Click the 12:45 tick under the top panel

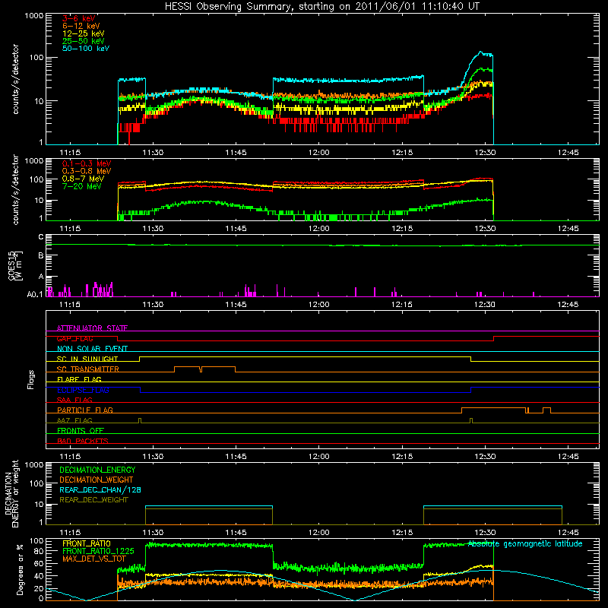(568, 153)
